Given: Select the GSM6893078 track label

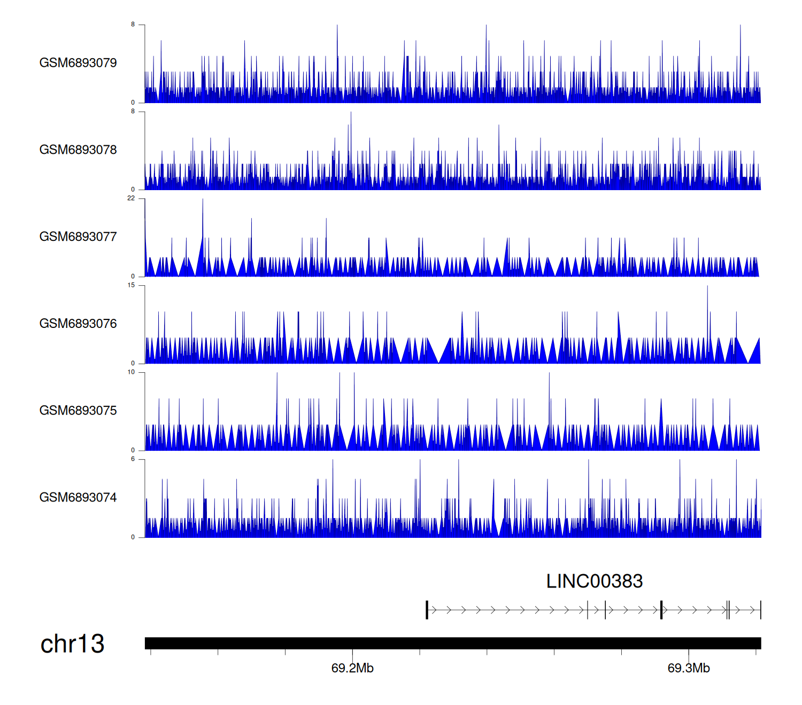Looking at the screenshot, I should (x=78, y=150).
